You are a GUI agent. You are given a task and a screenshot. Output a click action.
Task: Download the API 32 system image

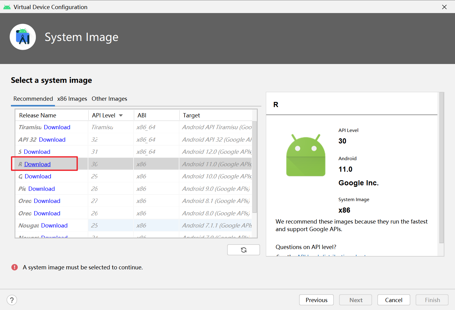click(x=52, y=140)
